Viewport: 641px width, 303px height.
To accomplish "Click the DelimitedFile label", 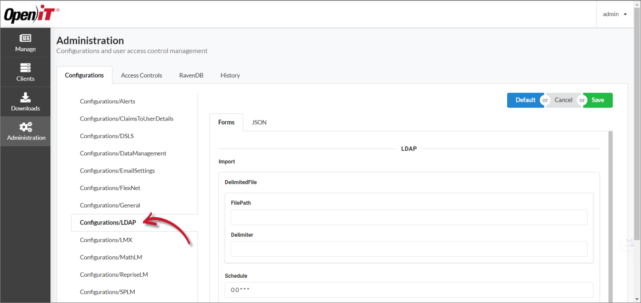I will [x=240, y=182].
